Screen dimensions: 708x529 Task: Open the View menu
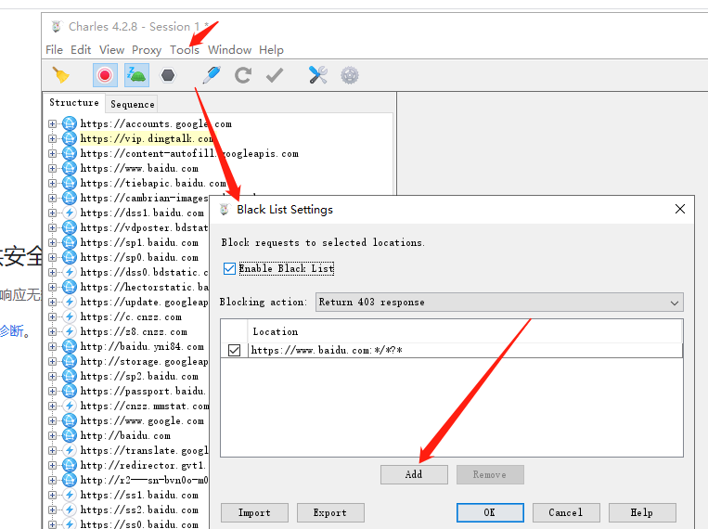click(x=111, y=50)
